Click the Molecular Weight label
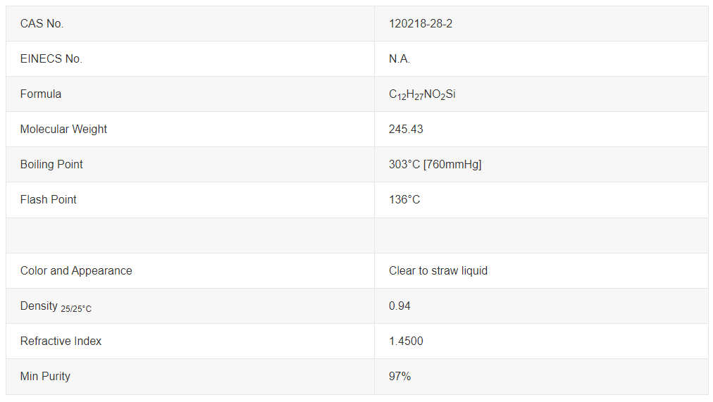 [x=63, y=129]
